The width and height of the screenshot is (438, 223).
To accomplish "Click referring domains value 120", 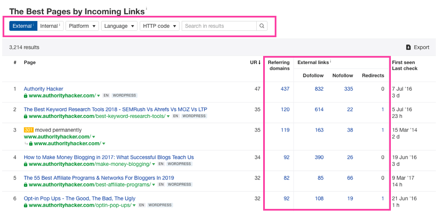I will pyautogui.click(x=285, y=109).
